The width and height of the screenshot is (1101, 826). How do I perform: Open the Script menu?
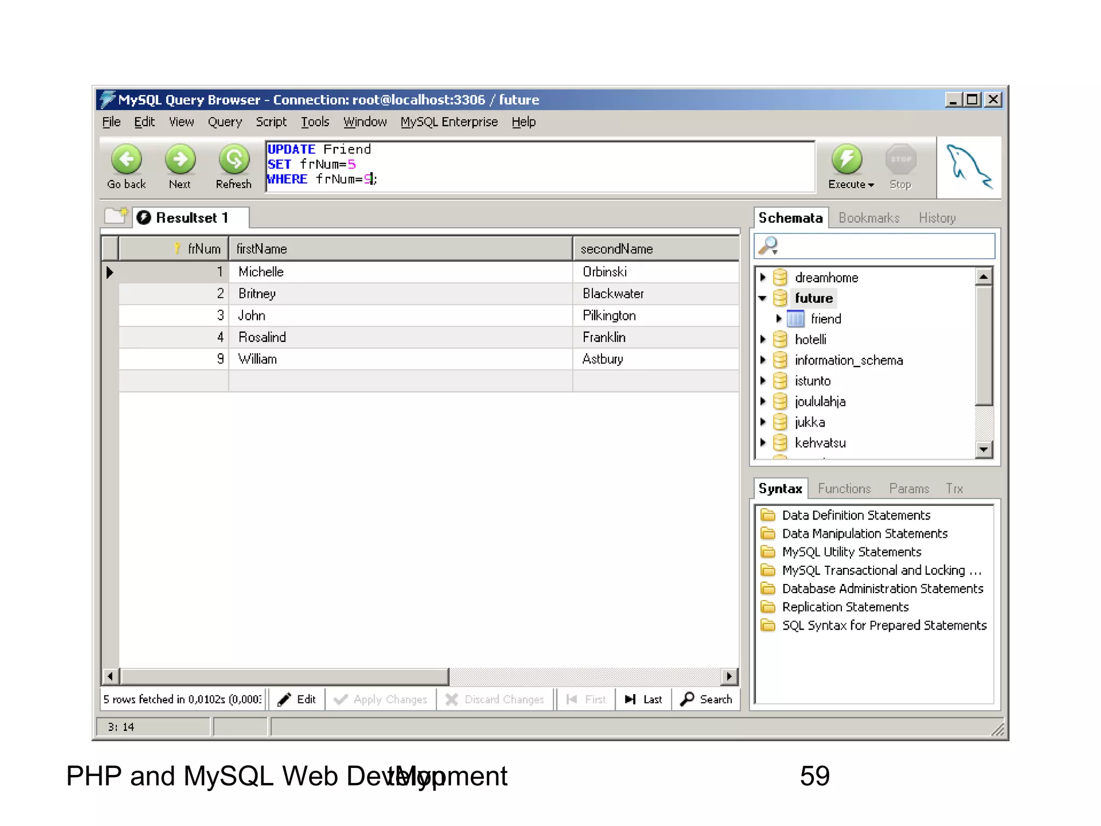(x=271, y=122)
